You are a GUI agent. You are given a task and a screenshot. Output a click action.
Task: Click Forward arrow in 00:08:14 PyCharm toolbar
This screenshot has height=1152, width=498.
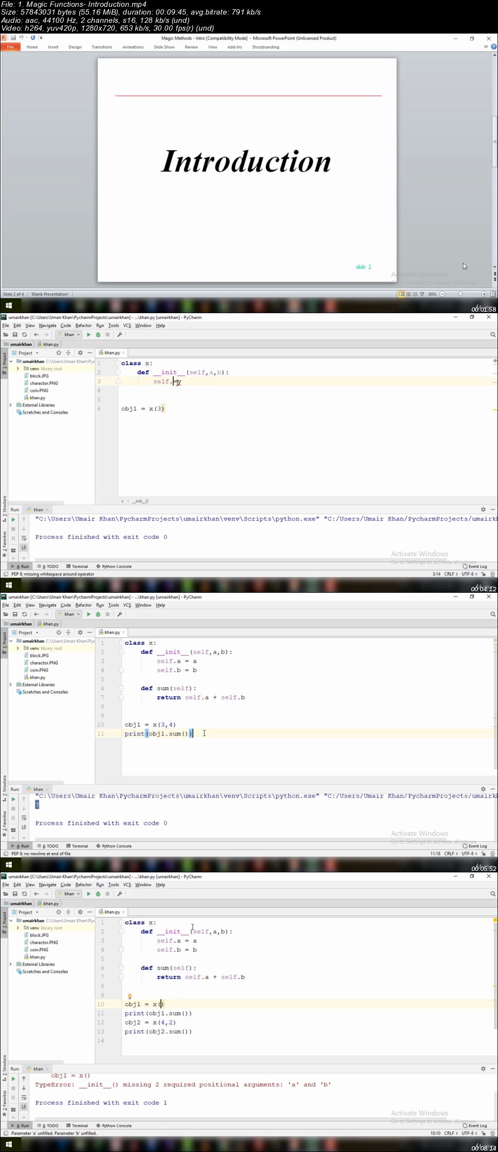[46, 894]
